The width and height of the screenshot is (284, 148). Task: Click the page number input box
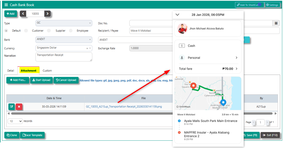pos(260,122)
